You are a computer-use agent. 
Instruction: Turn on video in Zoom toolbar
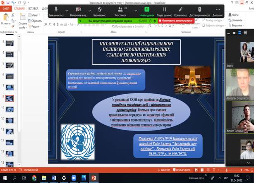pos(78,11)
